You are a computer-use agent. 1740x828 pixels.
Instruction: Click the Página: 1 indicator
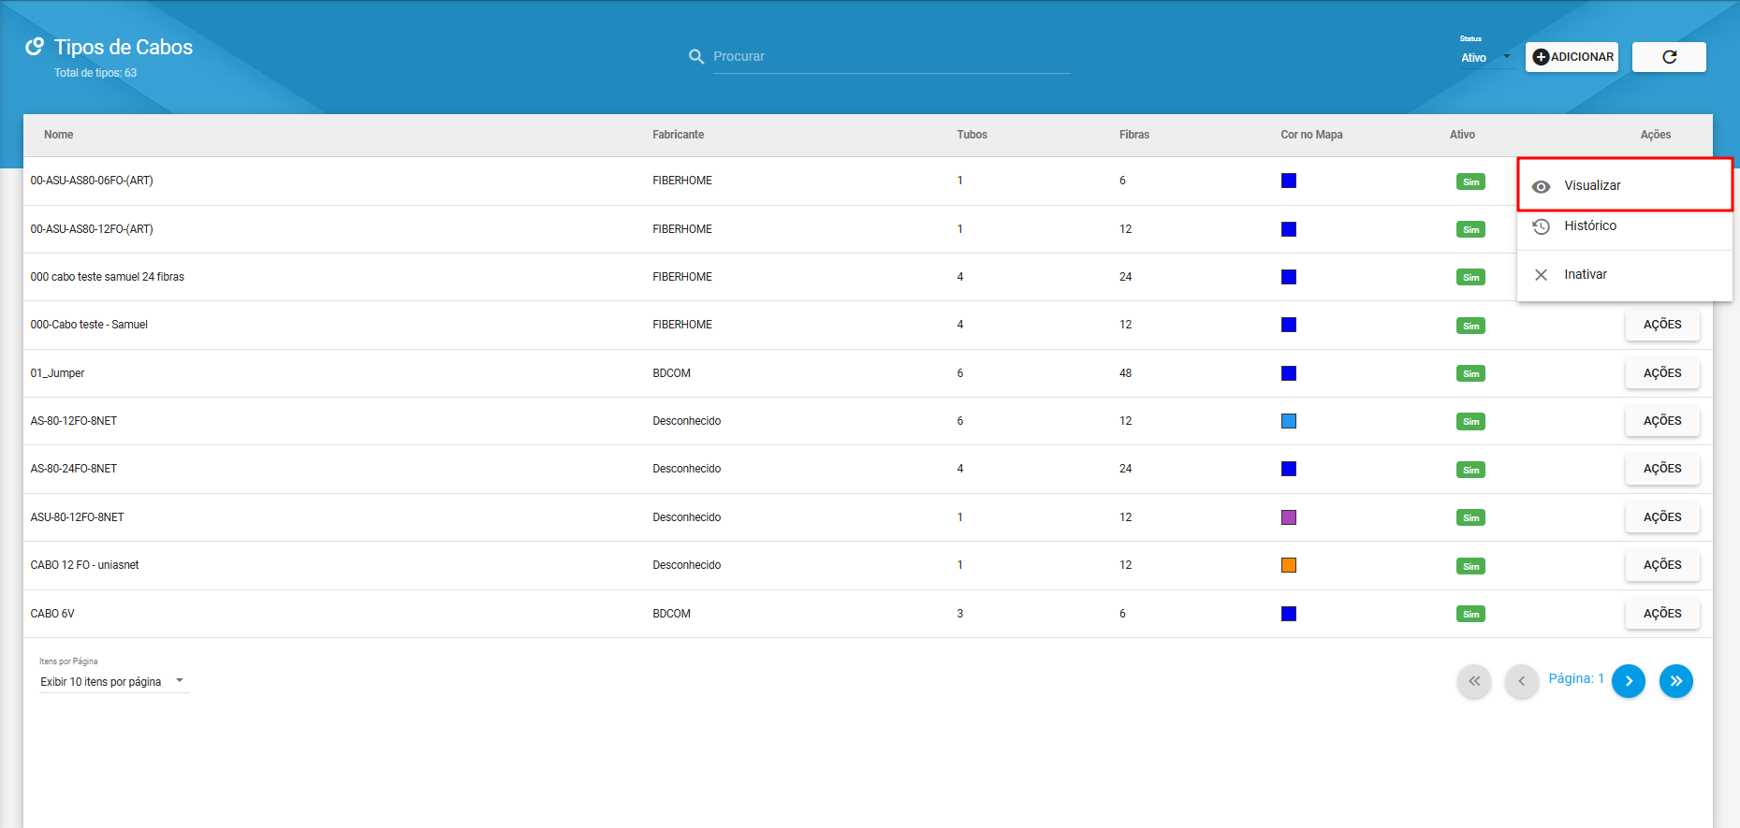tap(1576, 679)
